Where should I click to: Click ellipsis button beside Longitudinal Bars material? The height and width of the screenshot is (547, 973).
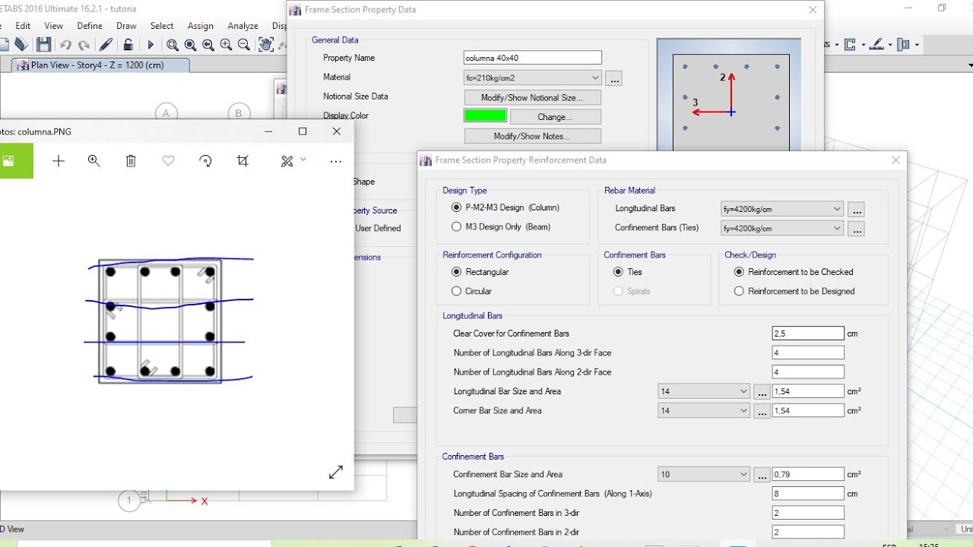pyautogui.click(x=856, y=209)
